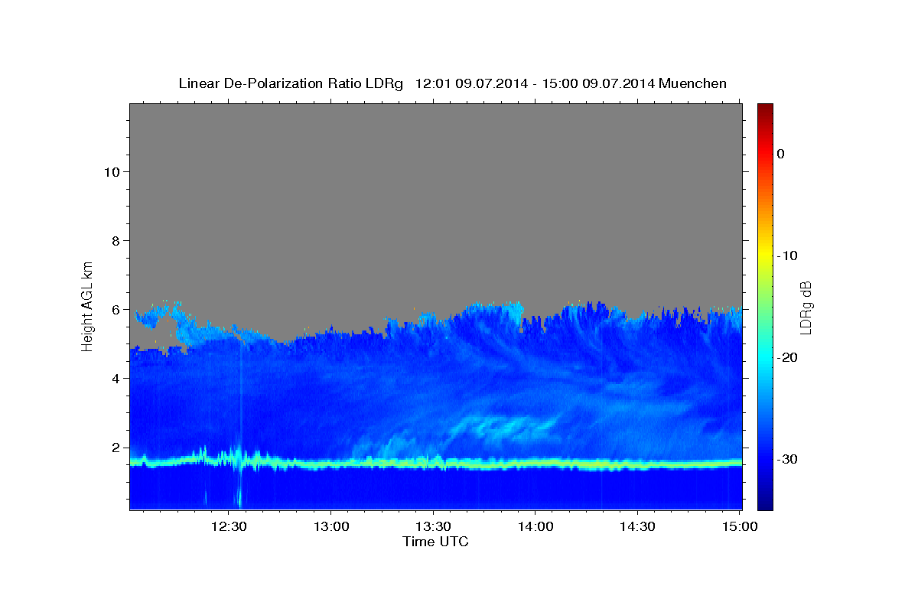Click the colorbar value -20
The height and width of the screenshot is (612, 918).
tap(787, 357)
